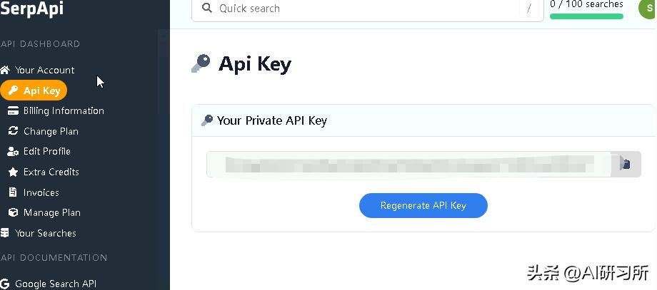
Task: Go to Your Account page
Action: click(44, 70)
